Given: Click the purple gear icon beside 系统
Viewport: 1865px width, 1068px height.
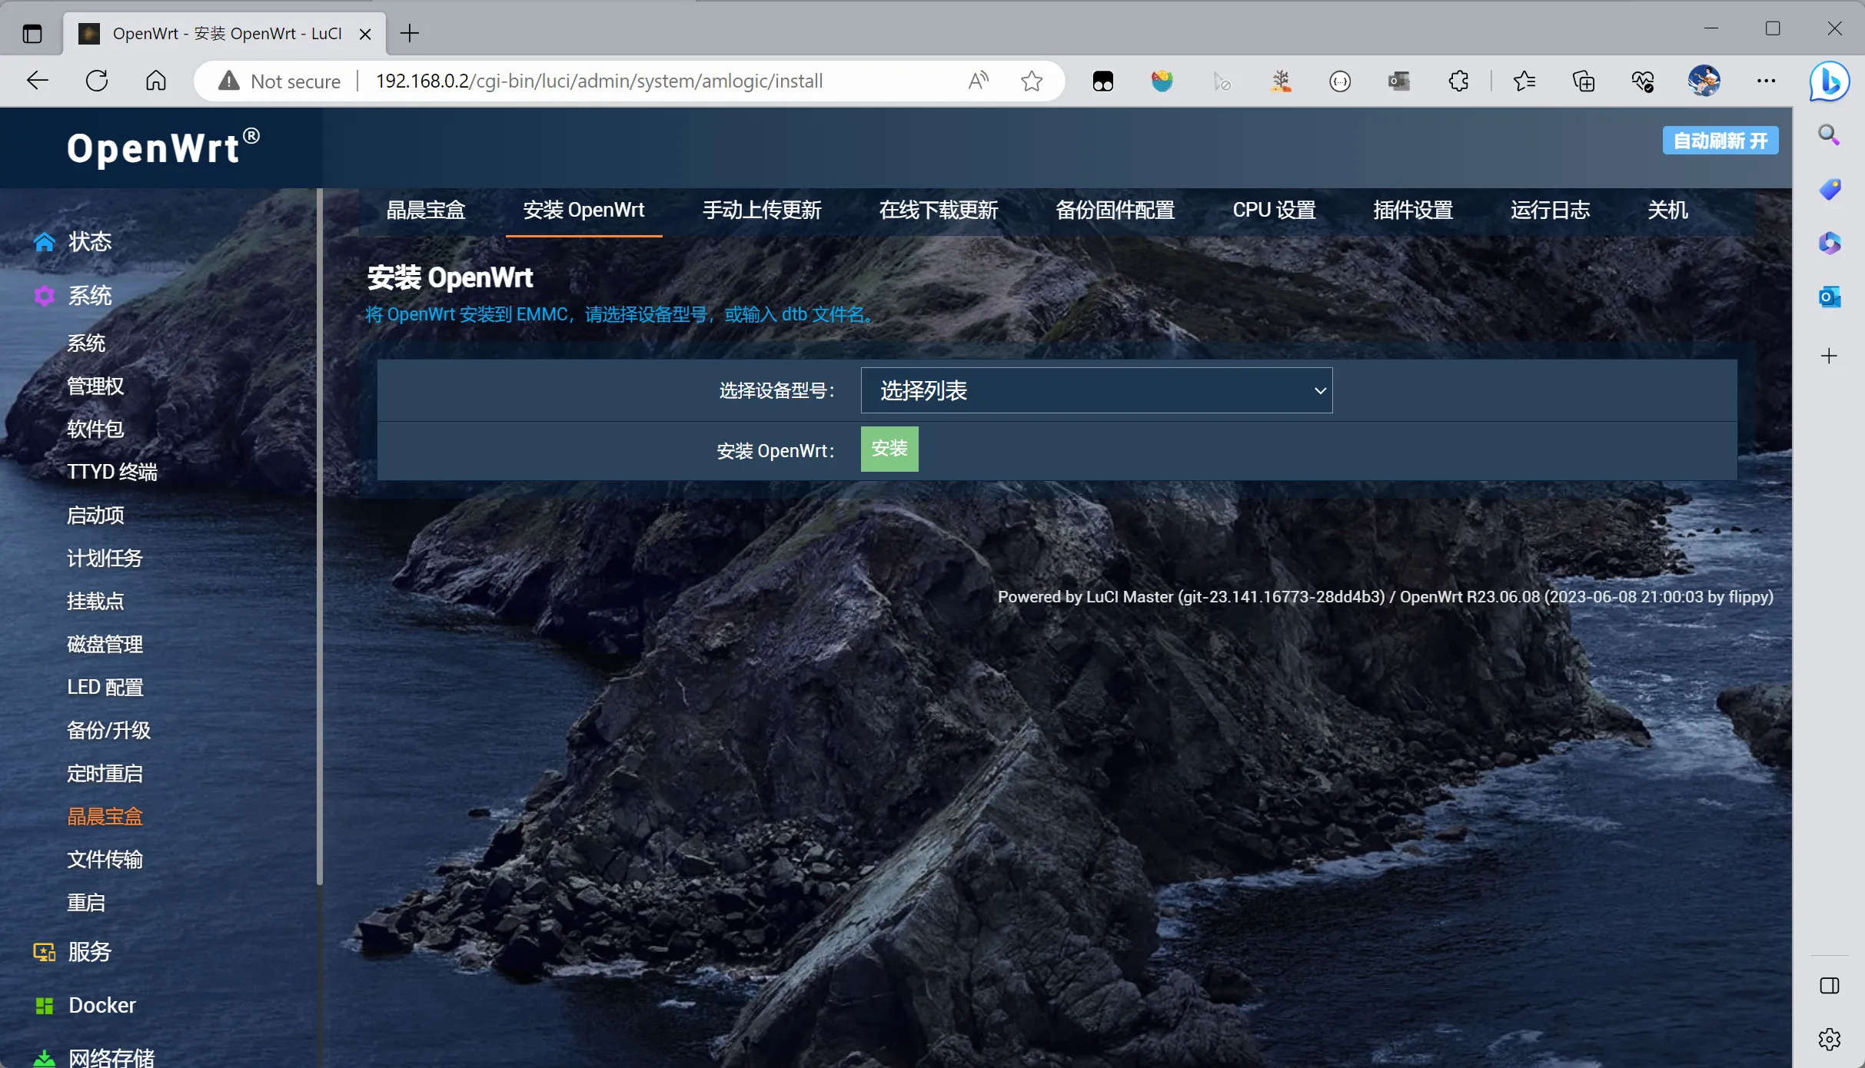Looking at the screenshot, I should coord(45,296).
